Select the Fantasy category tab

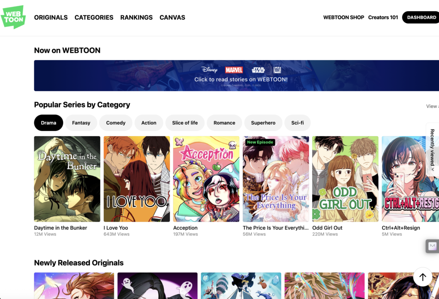click(81, 123)
